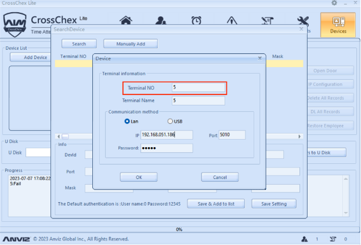Click the camera device icon in toolbar

pos(268,21)
